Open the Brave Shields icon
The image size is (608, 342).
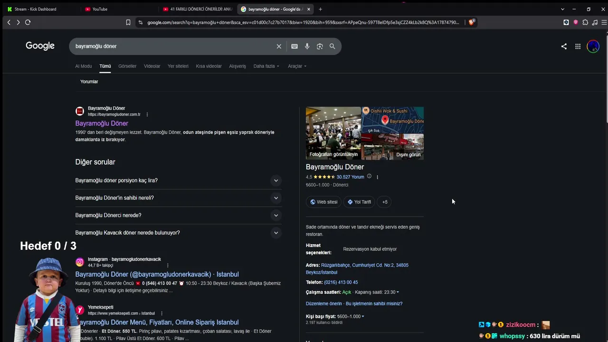(x=472, y=22)
